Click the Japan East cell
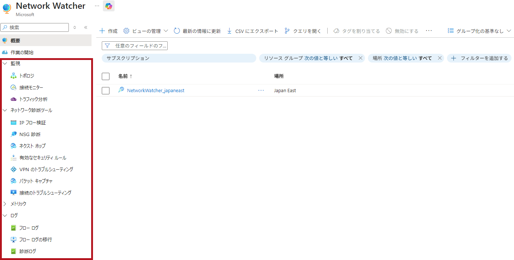Viewport: 514px width, 260px height. coord(285,90)
